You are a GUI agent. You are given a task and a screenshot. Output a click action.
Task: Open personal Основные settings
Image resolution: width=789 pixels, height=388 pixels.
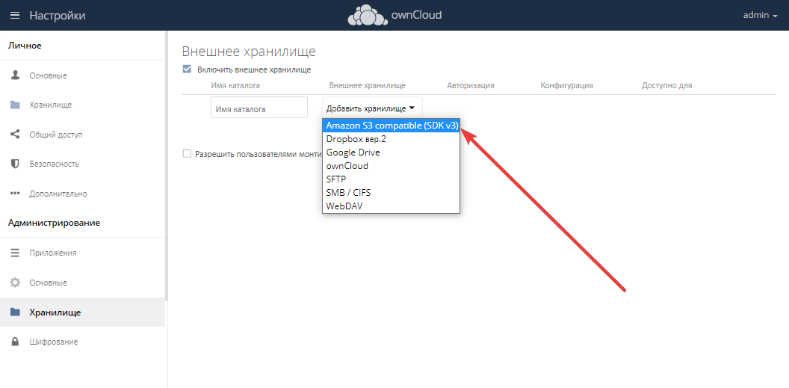click(82, 76)
